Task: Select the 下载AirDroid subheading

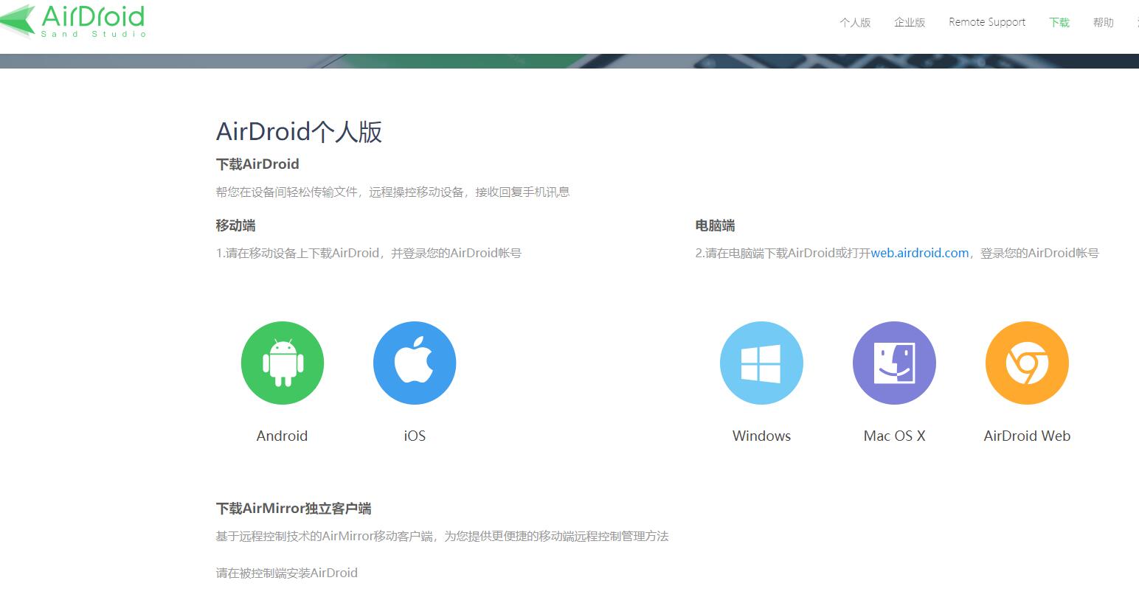Action: [257, 164]
